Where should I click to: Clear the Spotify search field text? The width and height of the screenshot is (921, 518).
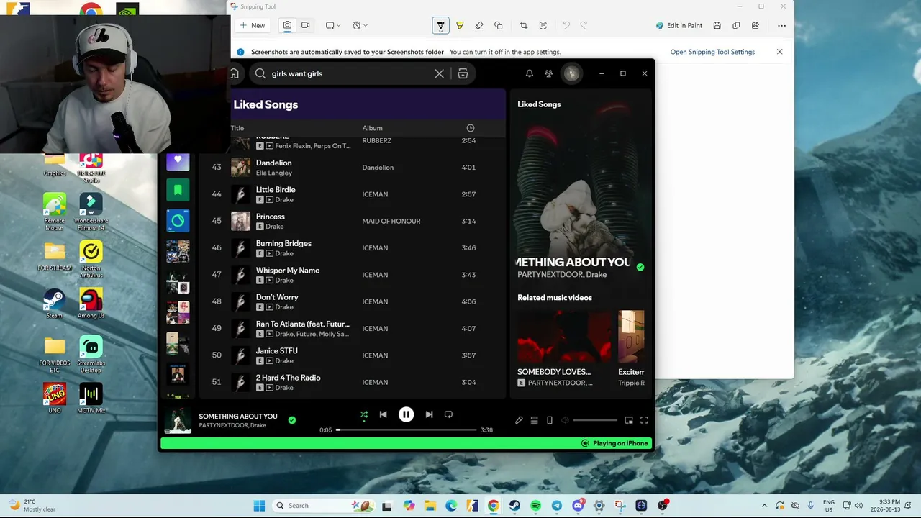point(440,73)
